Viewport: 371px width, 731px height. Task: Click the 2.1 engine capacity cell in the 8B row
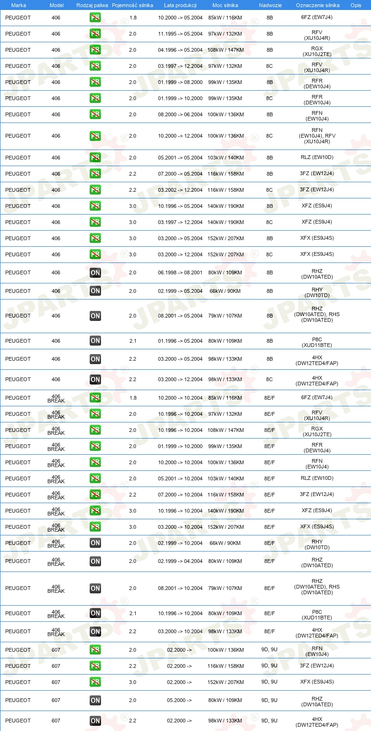[x=132, y=341]
